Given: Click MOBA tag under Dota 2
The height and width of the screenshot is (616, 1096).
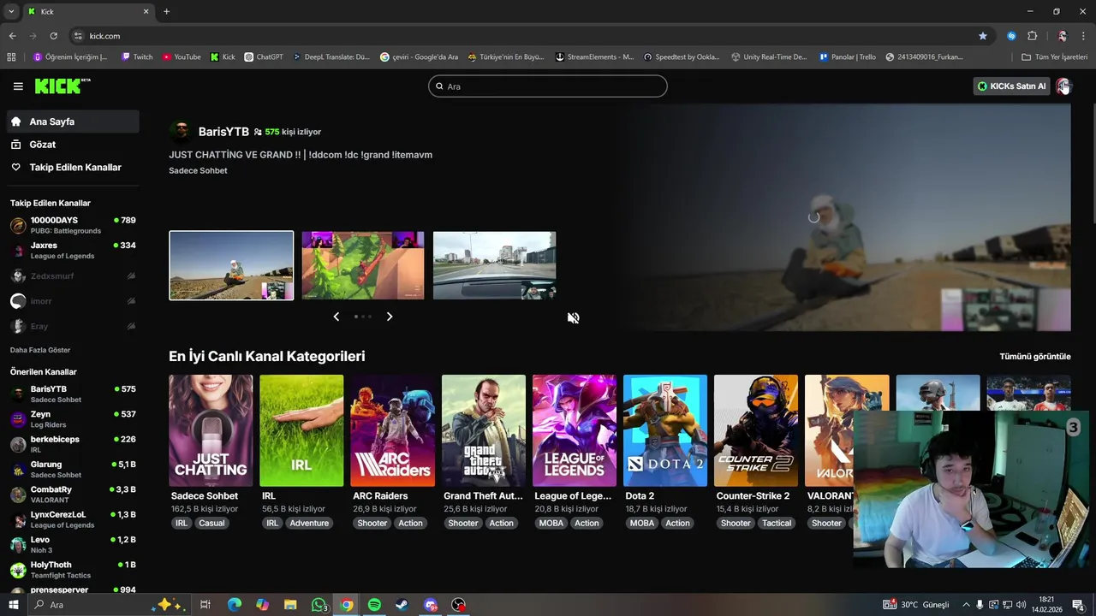Looking at the screenshot, I should [x=641, y=523].
